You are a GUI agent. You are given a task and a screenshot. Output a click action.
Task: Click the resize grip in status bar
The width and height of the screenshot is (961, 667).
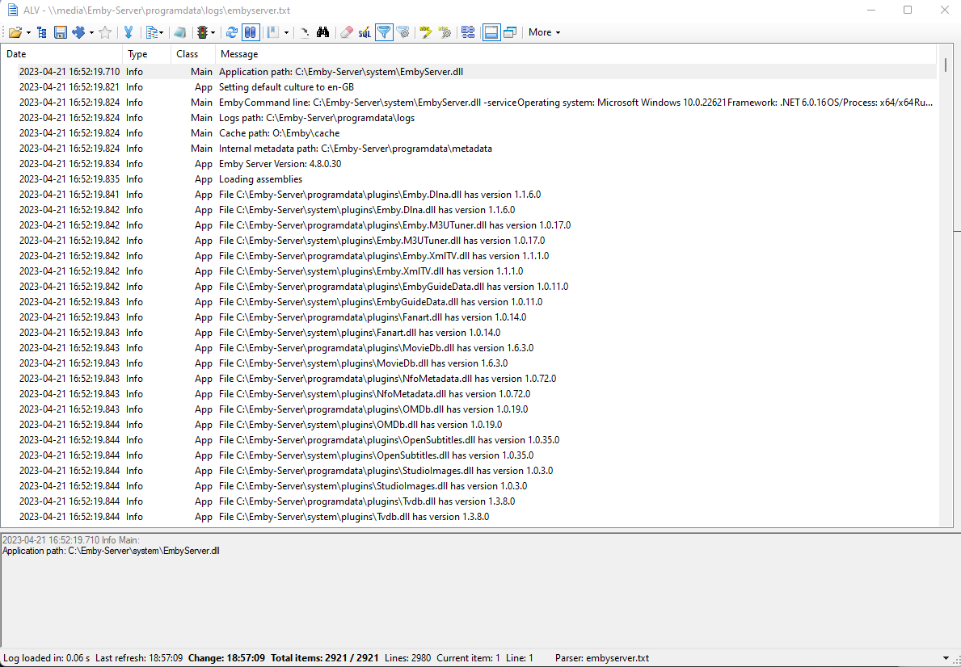(x=955, y=661)
